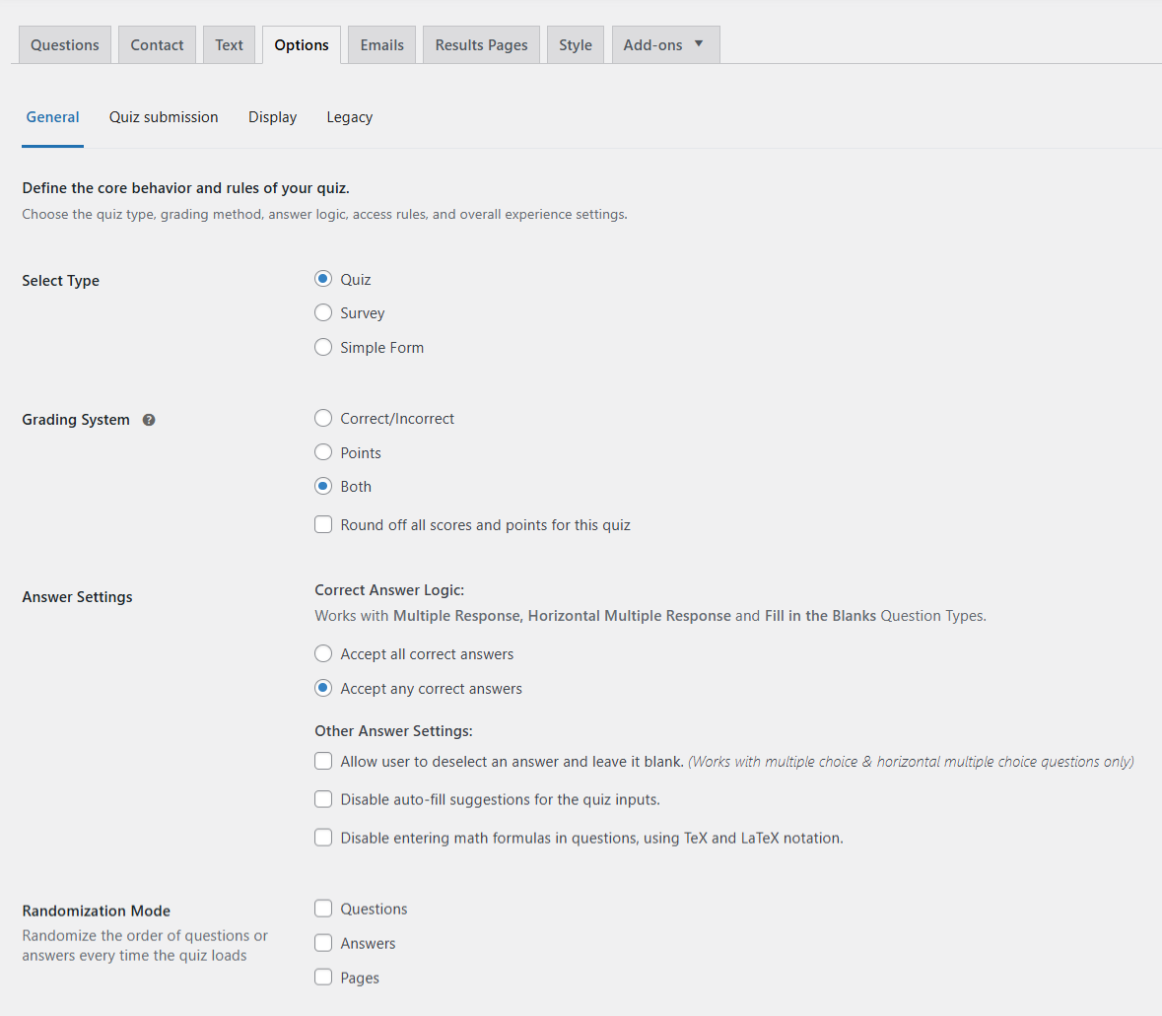Open the Emails tab
Screen dimensions: 1162x1016
pos(381,44)
